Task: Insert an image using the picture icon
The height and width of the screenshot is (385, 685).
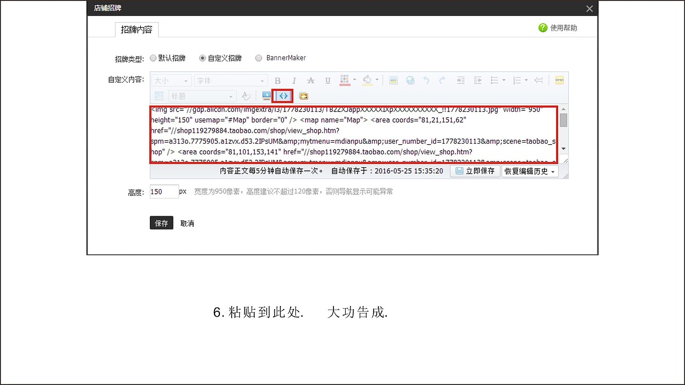Action: coord(393,81)
